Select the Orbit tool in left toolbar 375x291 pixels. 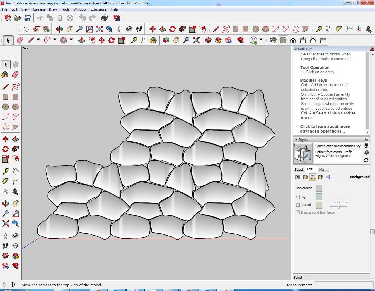point(5,203)
